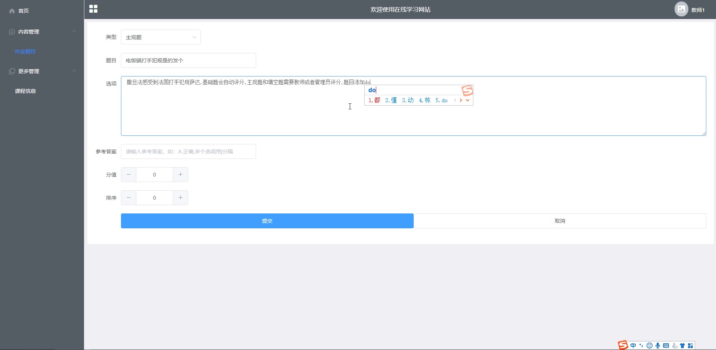
Task: Click the microphone voice input icon
Action: click(658, 346)
